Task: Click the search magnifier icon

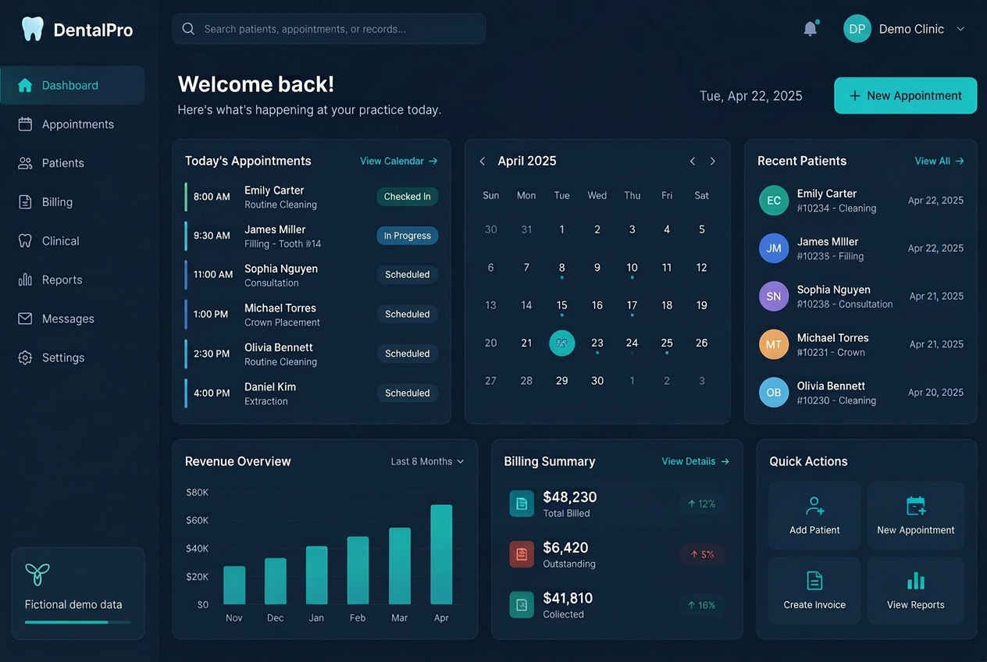Action: 188,29
